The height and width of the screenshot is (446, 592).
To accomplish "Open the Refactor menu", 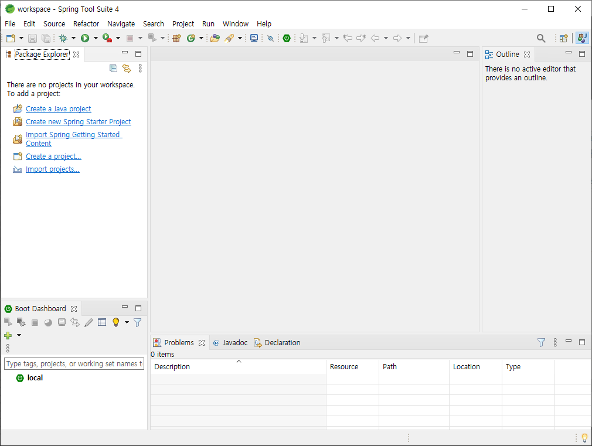I will [86, 24].
